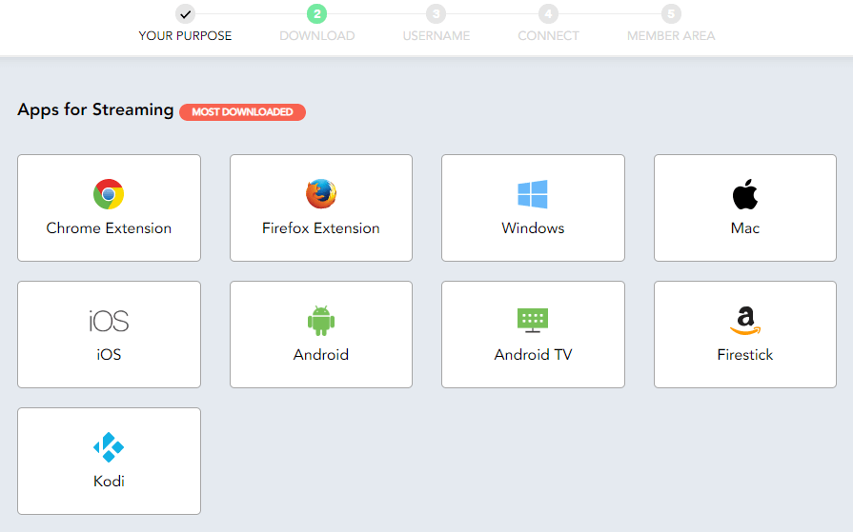The image size is (853, 532).
Task: Choose the Windows text label
Action: (x=533, y=228)
